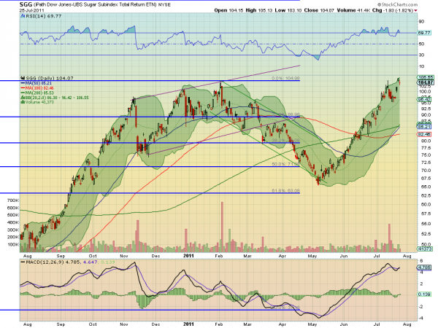Click the RSI line icon beside RSI(14)
The height and width of the screenshot is (328, 438).
(x=23, y=16)
